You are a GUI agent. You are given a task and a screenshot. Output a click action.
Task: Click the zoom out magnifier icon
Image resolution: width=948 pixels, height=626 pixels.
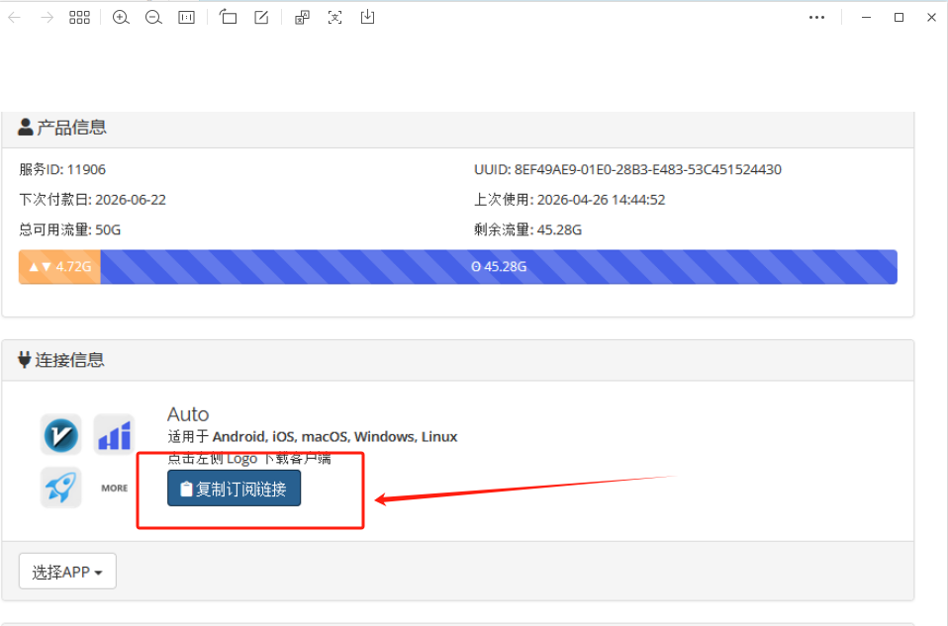click(153, 18)
